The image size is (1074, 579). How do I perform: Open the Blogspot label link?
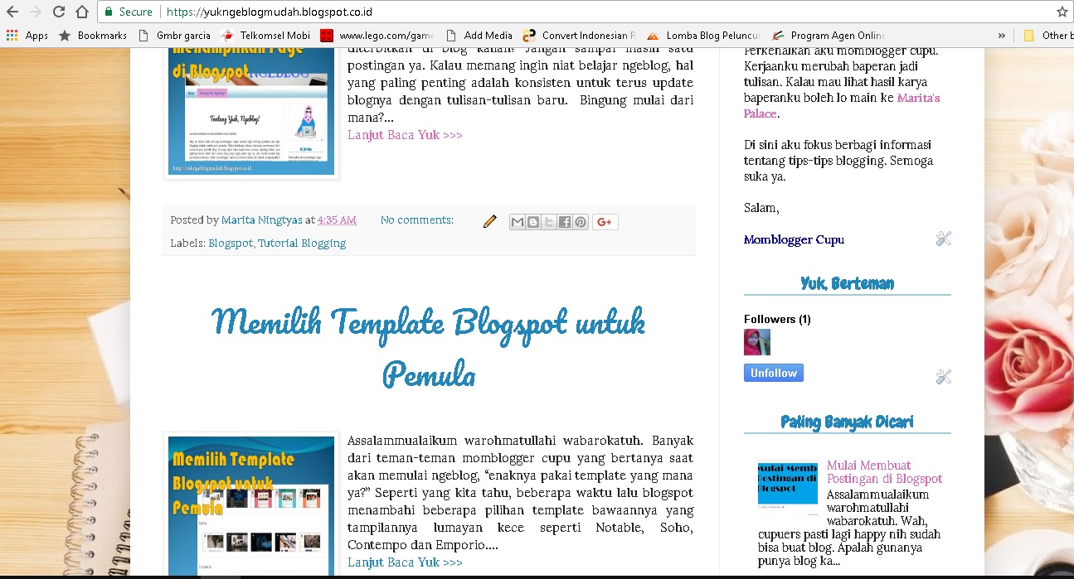231,243
